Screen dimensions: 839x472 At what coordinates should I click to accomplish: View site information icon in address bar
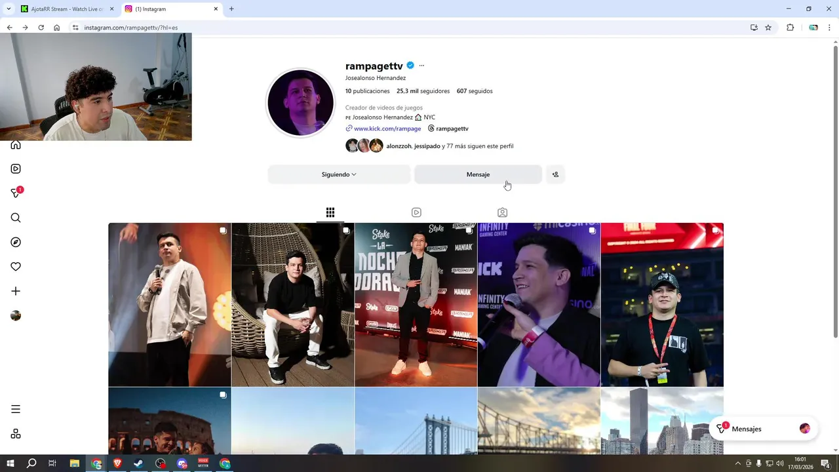coord(75,28)
